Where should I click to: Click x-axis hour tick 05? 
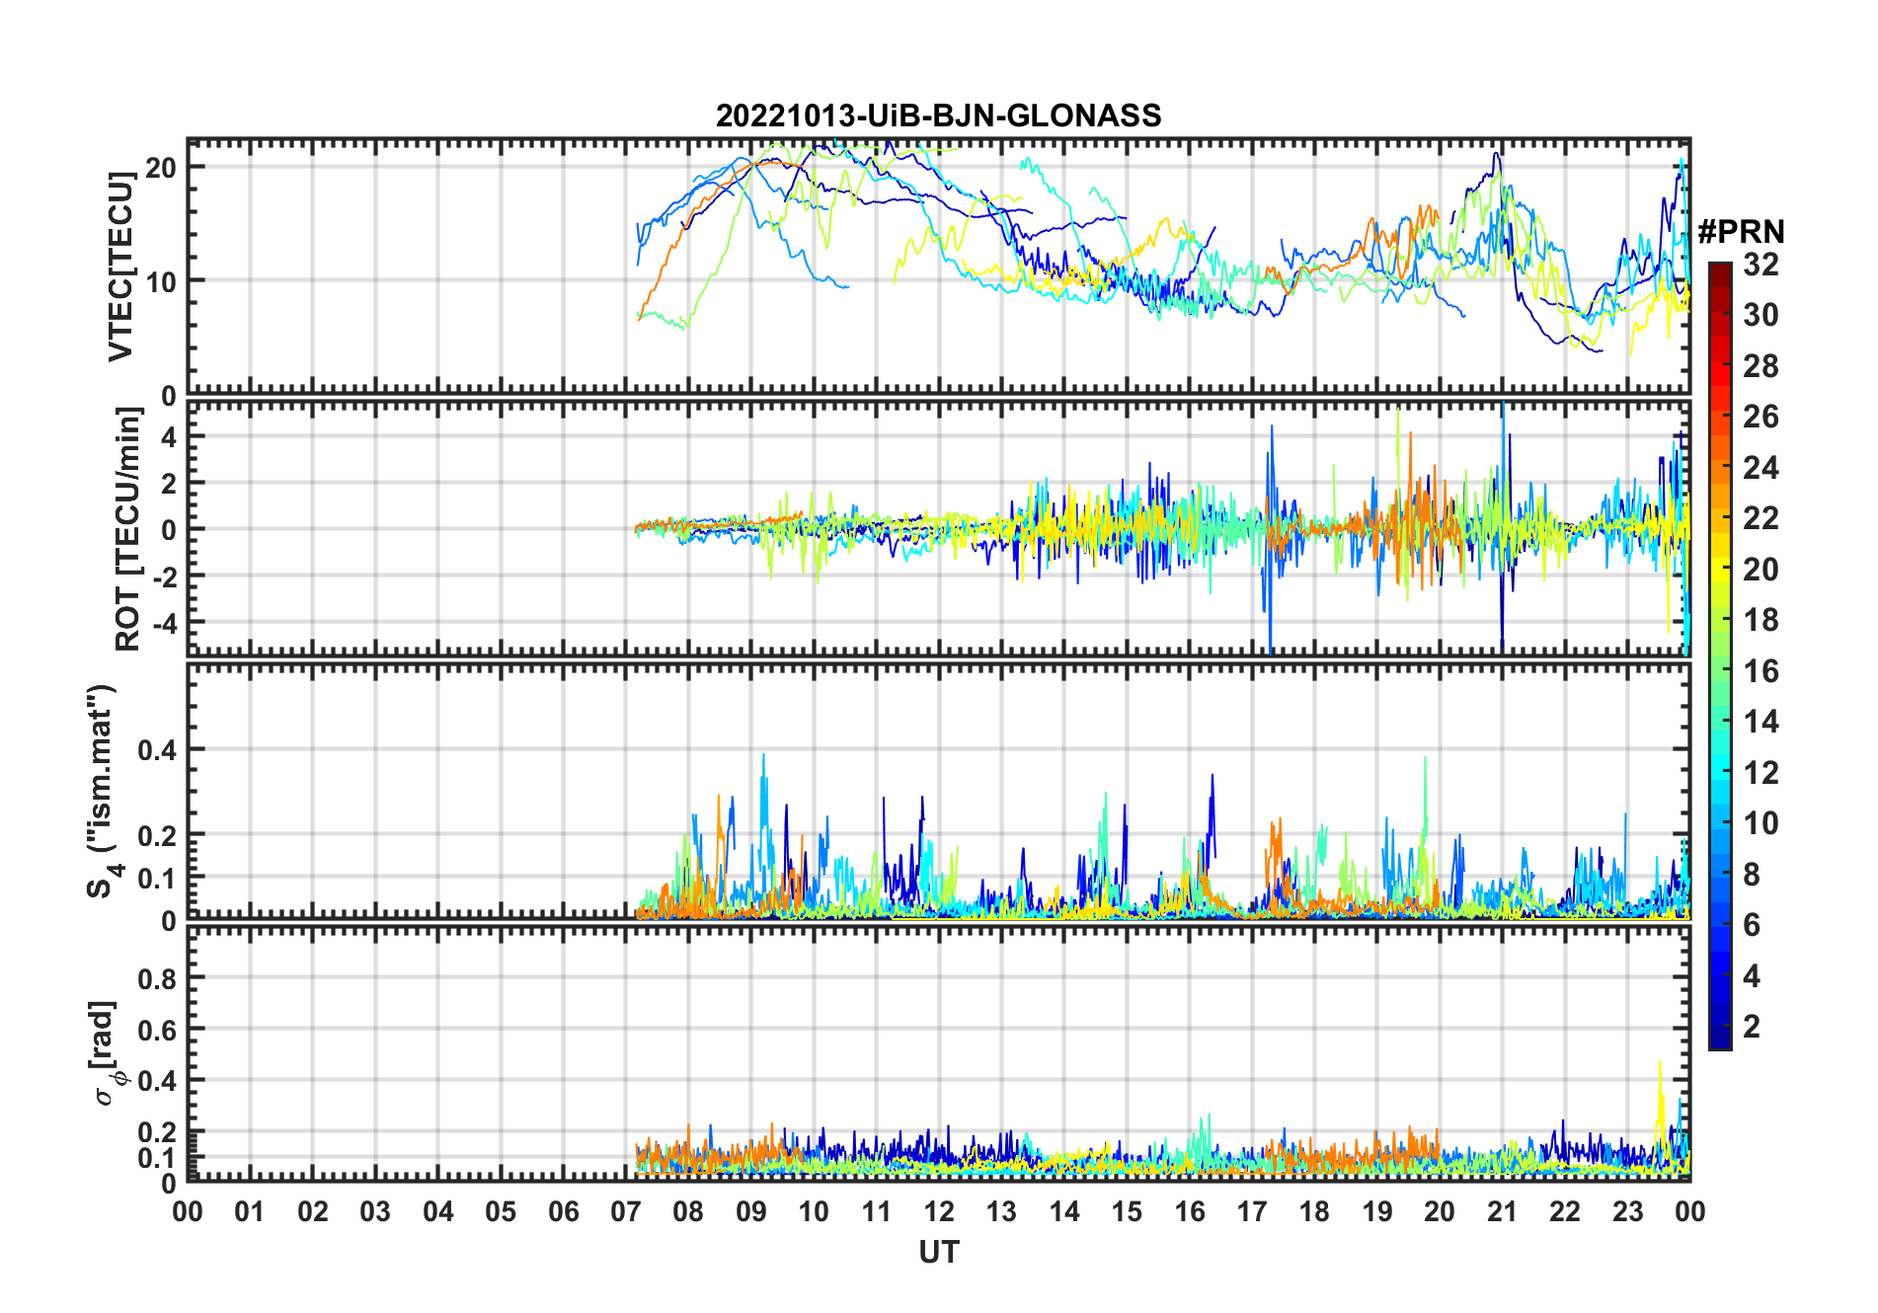click(x=501, y=1211)
